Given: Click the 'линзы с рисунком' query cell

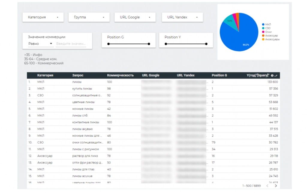Looking at the screenshot, I should [85, 149].
